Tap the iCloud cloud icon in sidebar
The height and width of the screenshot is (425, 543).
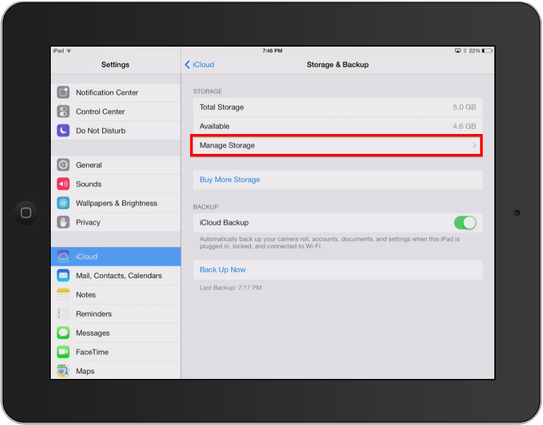point(63,256)
